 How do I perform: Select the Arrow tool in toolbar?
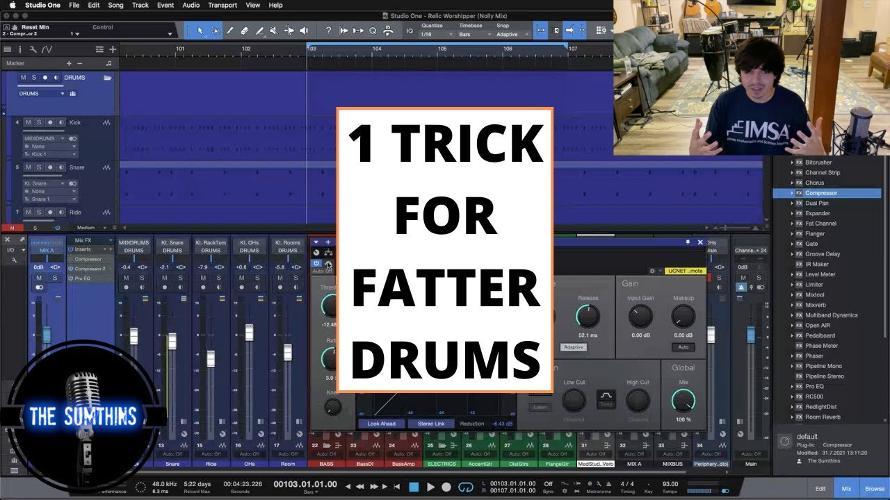(200, 31)
